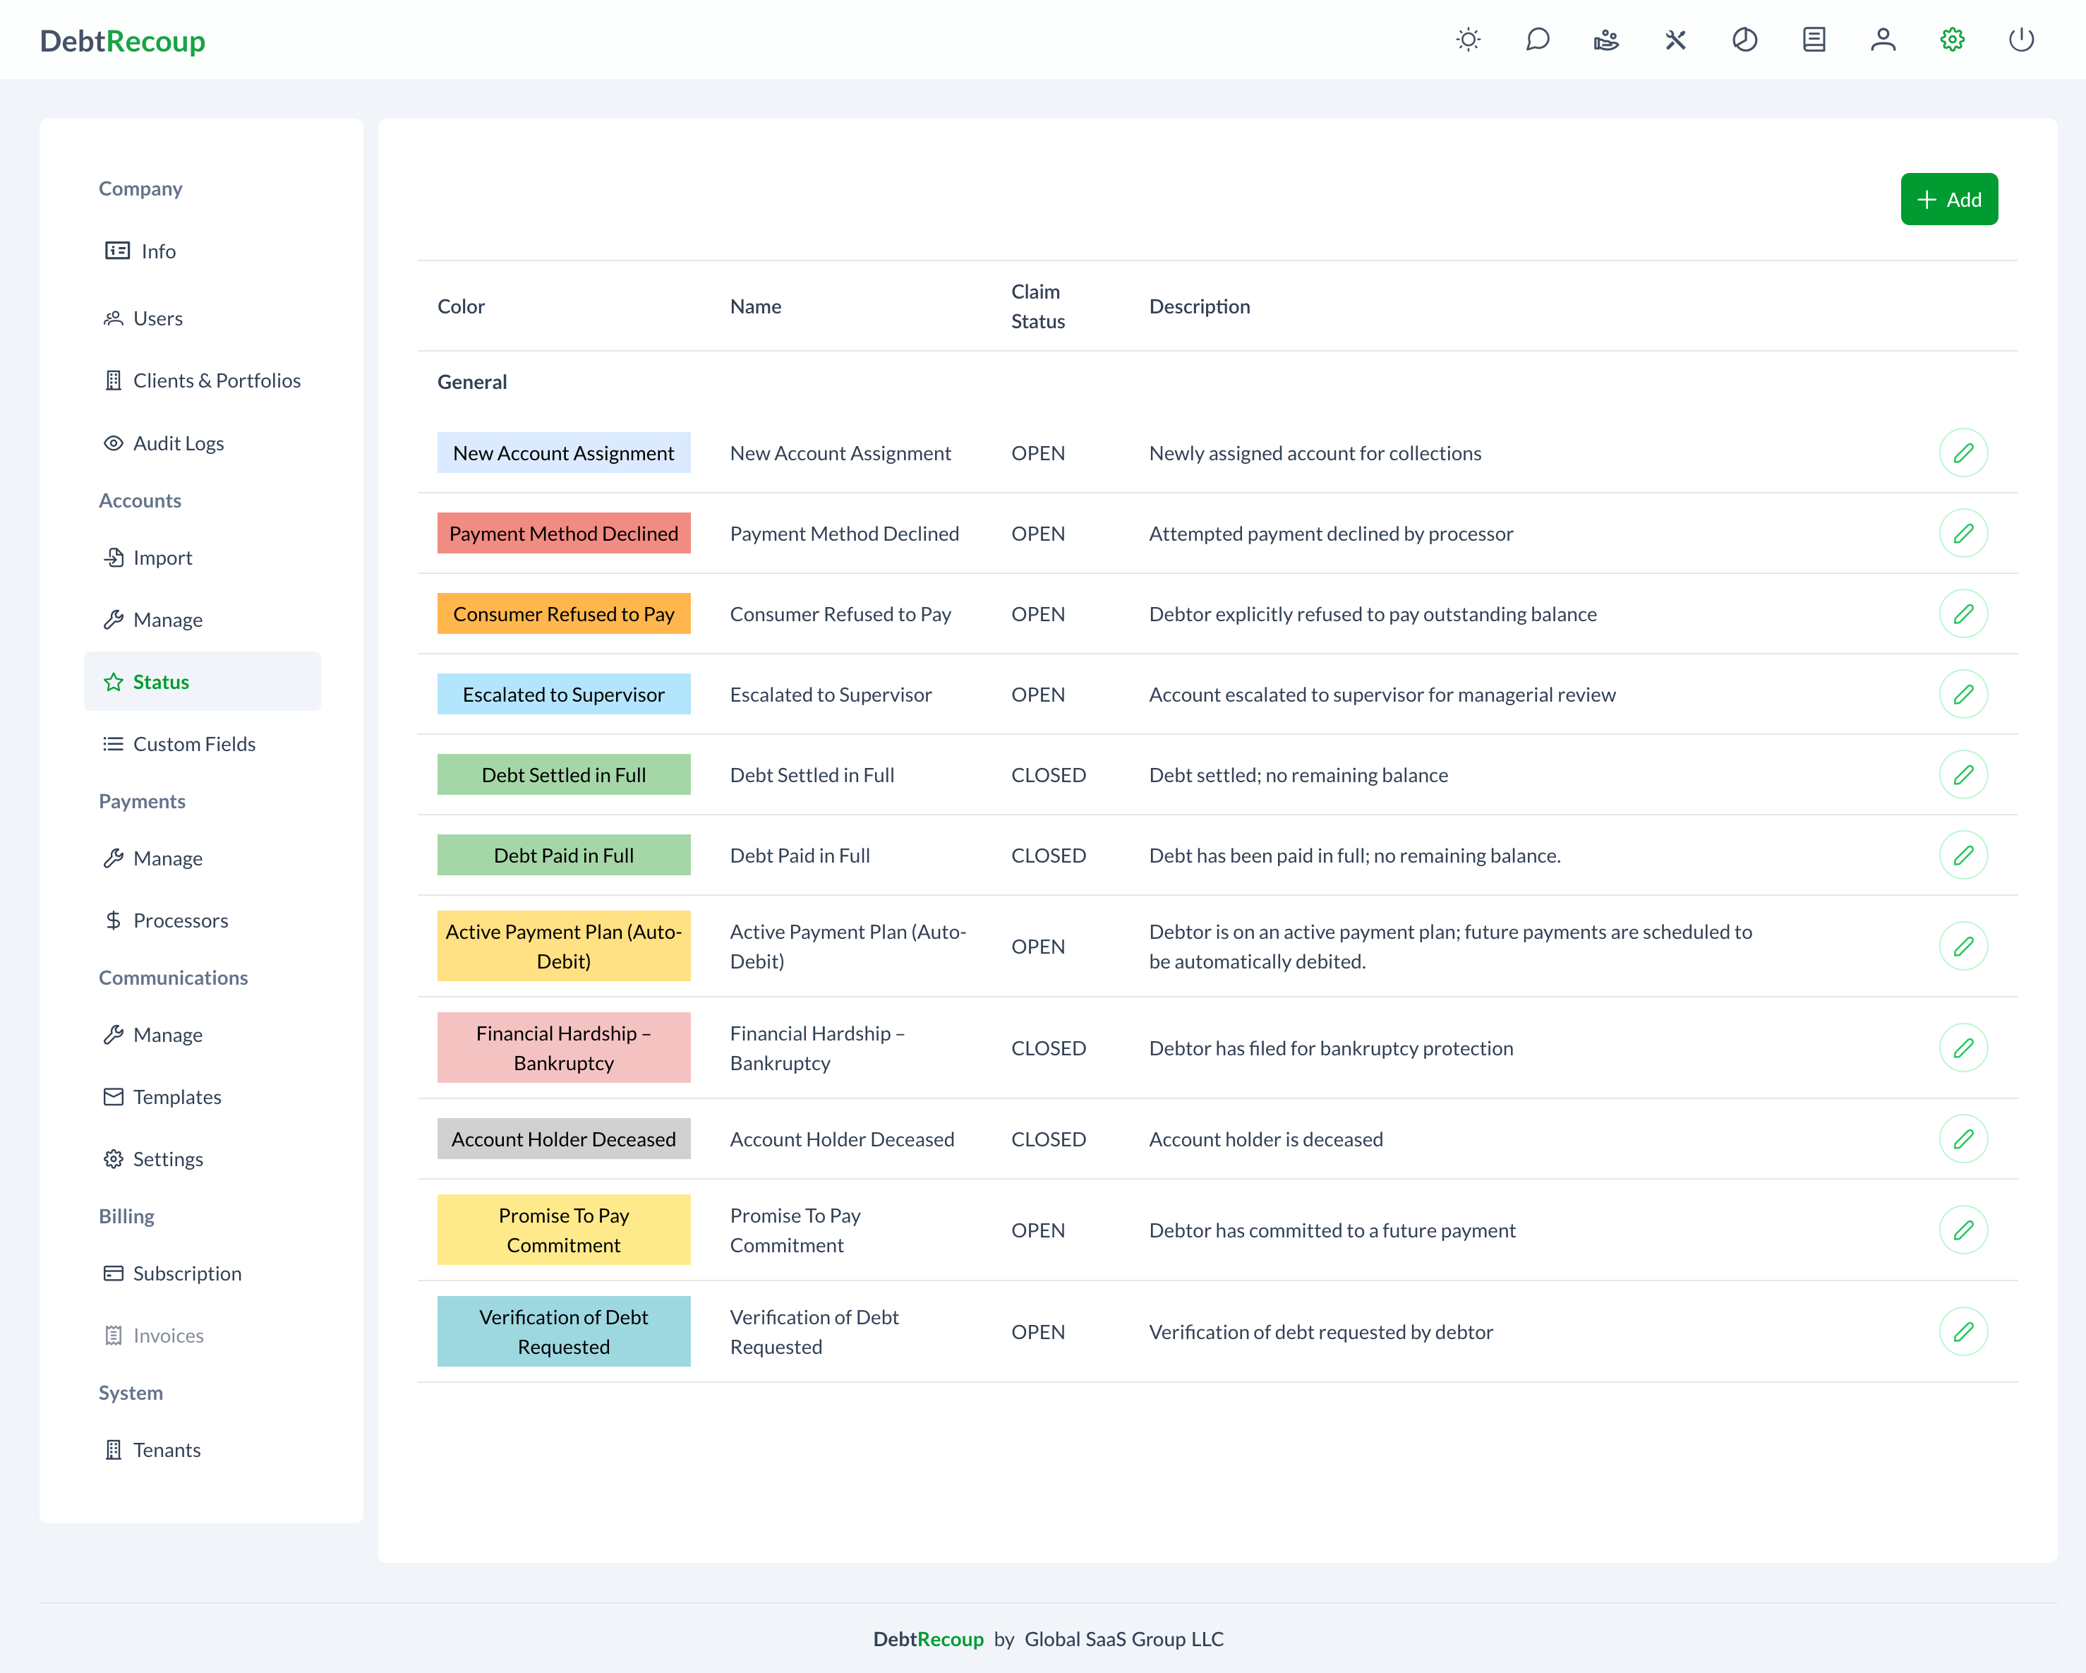The height and width of the screenshot is (1673, 2086).
Task: Click the document list header icon
Action: [1813, 40]
